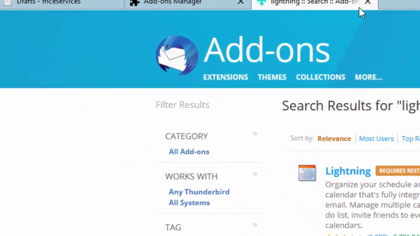Click the Search Results heading

[x=351, y=106]
